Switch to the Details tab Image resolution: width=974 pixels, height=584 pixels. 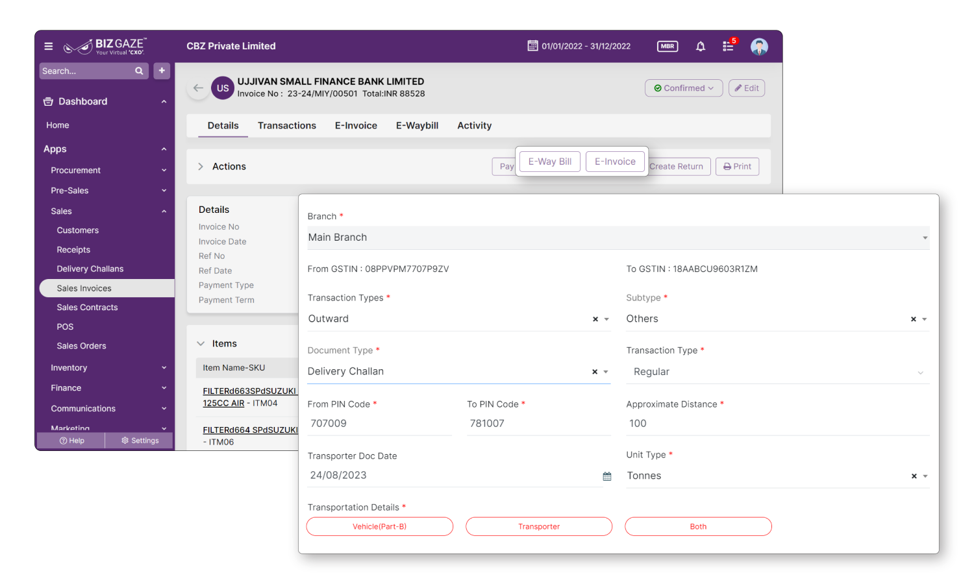click(x=223, y=126)
